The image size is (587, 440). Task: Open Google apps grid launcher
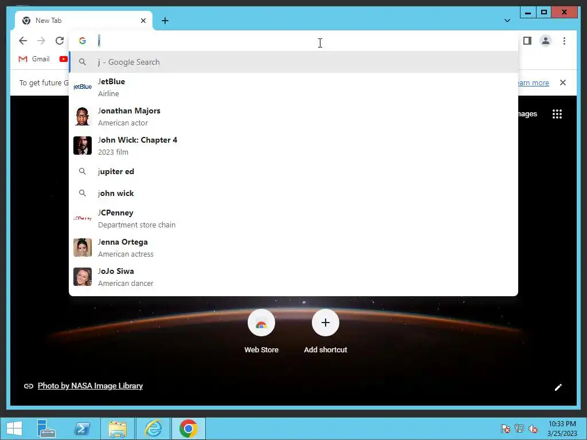tap(557, 114)
